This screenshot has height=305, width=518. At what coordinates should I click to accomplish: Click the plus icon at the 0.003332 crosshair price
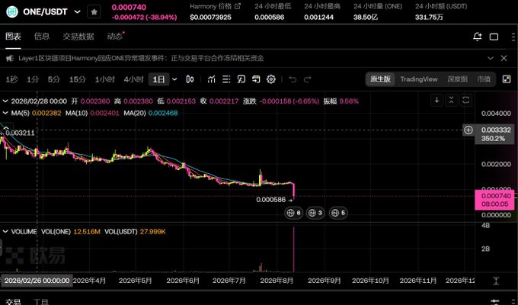(x=468, y=130)
